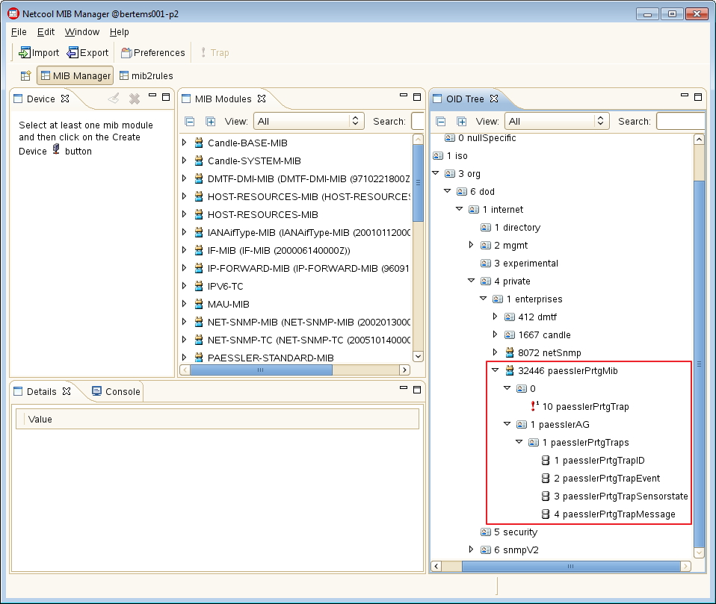Expand the MAU-MIB module

click(x=184, y=303)
